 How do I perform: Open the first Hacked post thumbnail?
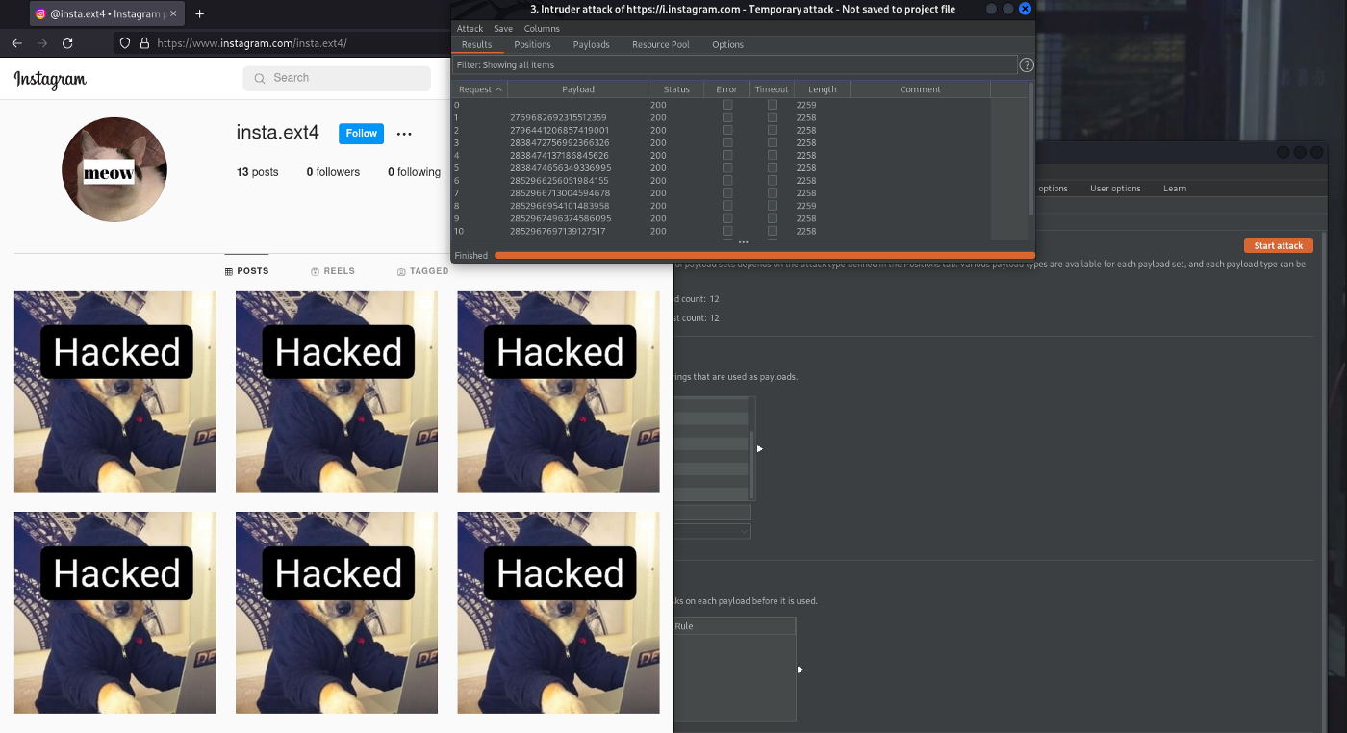(x=115, y=392)
